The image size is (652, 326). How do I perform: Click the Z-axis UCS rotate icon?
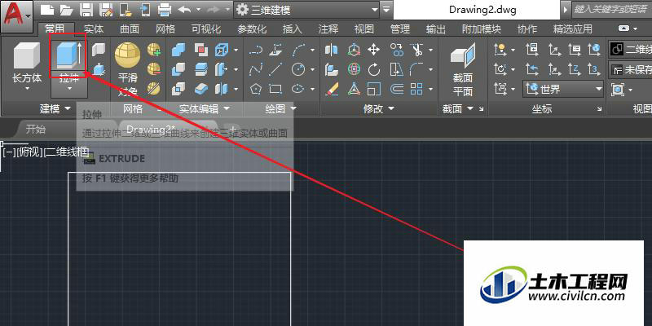click(x=574, y=69)
